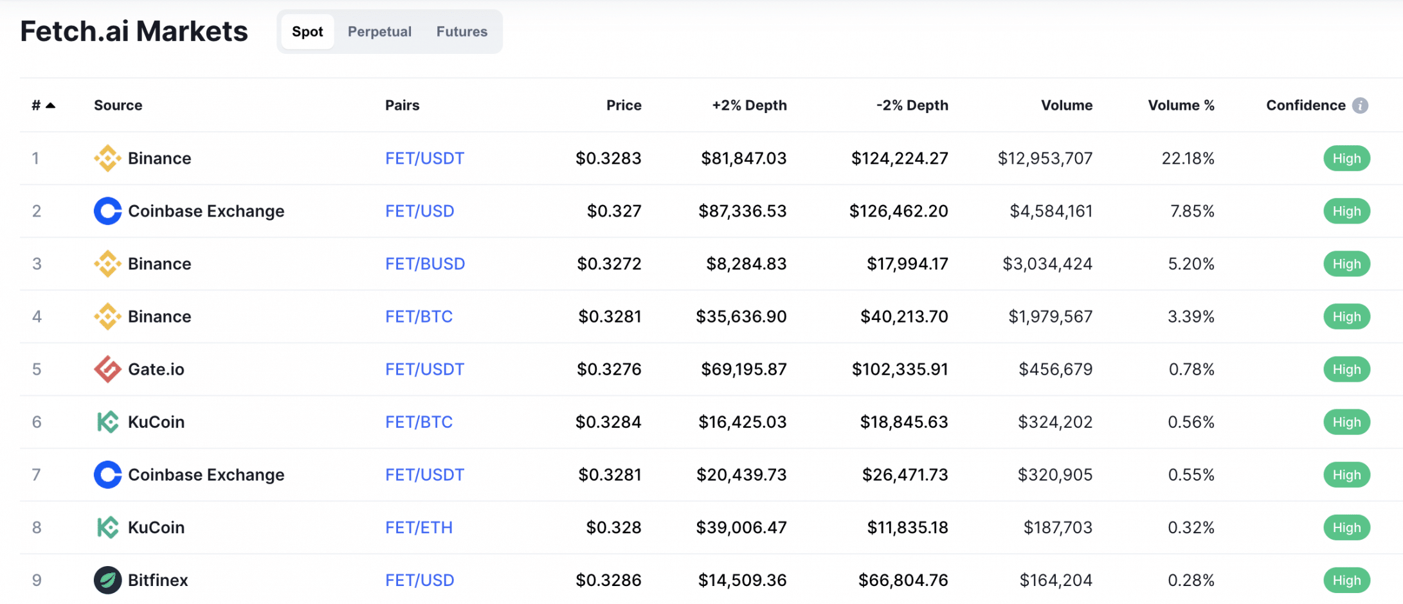1403x604 pixels.
Task: Sort by Pairs column header
Action: coord(403,105)
